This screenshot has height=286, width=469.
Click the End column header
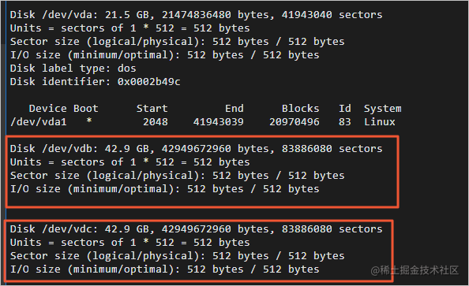(234, 109)
